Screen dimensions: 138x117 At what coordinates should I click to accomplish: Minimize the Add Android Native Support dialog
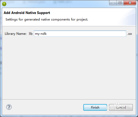pyautogui.click(x=113, y=3)
